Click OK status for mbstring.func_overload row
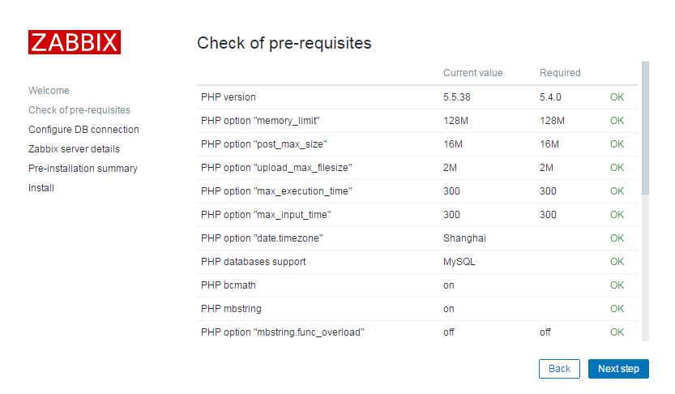Viewport: 675px width, 394px height. [617, 332]
